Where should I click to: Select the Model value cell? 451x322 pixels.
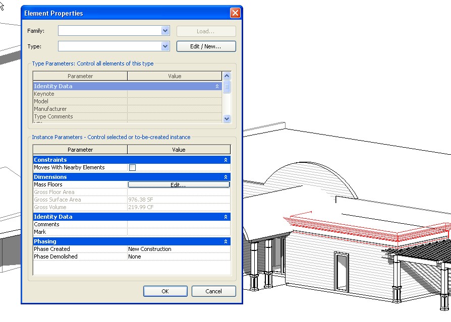pyautogui.click(x=175, y=101)
